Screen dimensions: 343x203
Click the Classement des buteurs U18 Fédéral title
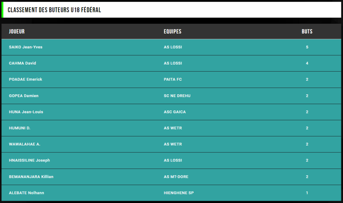coord(54,10)
